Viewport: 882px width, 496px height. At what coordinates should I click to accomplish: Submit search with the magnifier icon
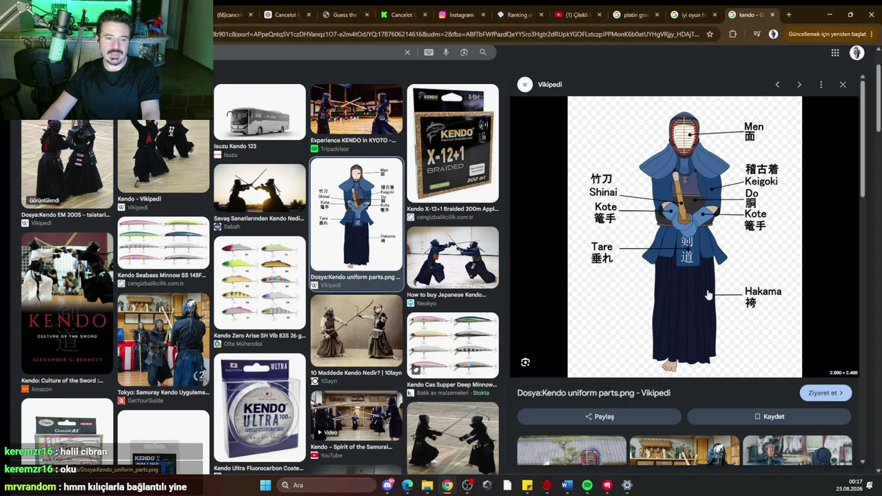tap(483, 52)
